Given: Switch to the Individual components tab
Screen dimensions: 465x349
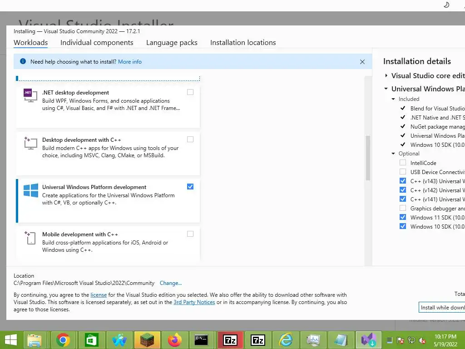Looking at the screenshot, I should click(x=97, y=42).
